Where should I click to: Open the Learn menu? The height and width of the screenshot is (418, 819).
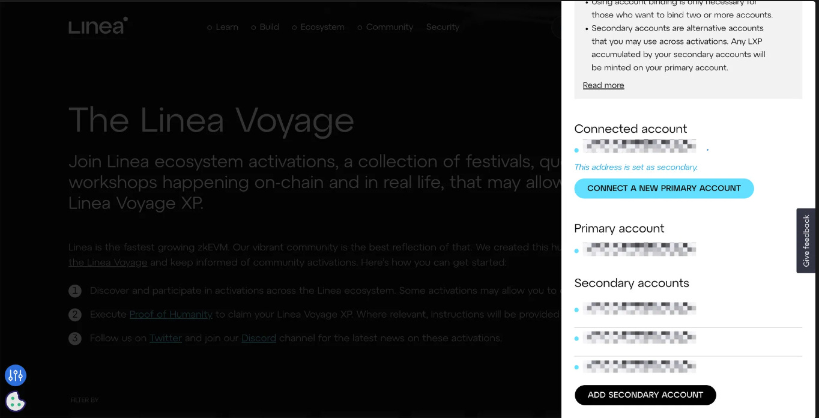click(x=223, y=27)
